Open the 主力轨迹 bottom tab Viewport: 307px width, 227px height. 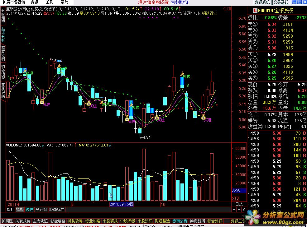coord(40,221)
